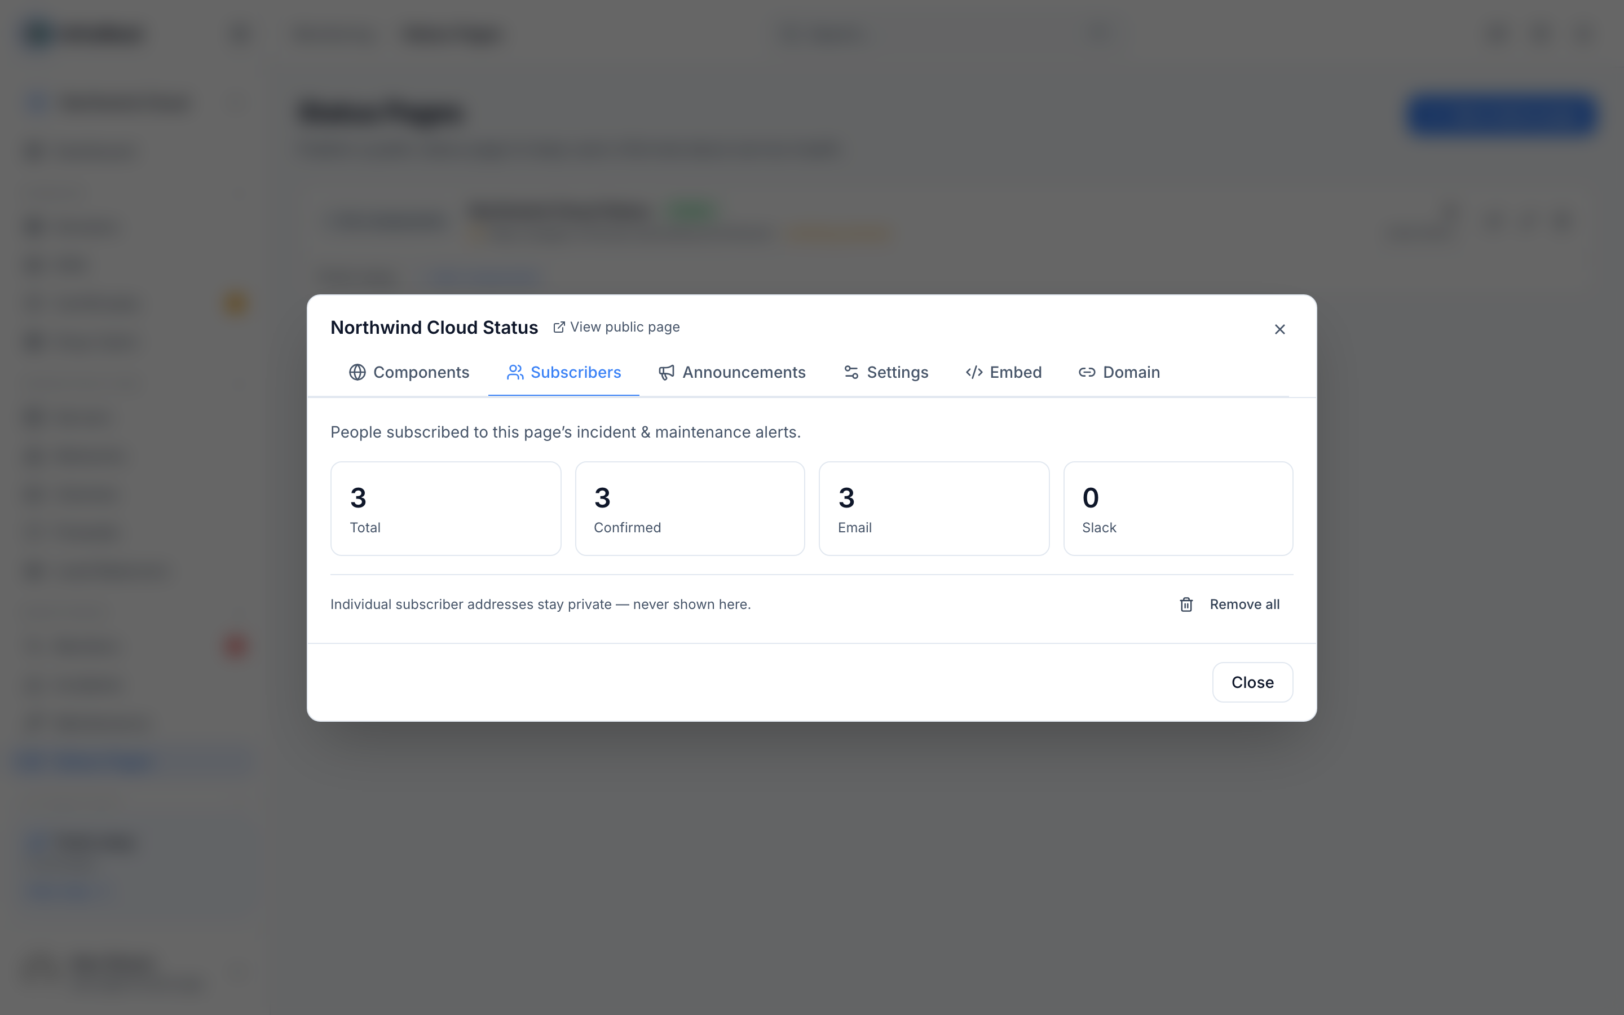The height and width of the screenshot is (1015, 1624).
Task: Open the Settings tab
Action: pos(885,373)
